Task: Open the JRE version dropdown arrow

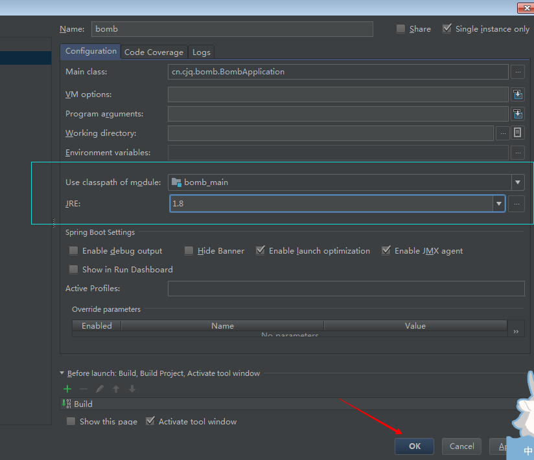Action: click(x=498, y=204)
